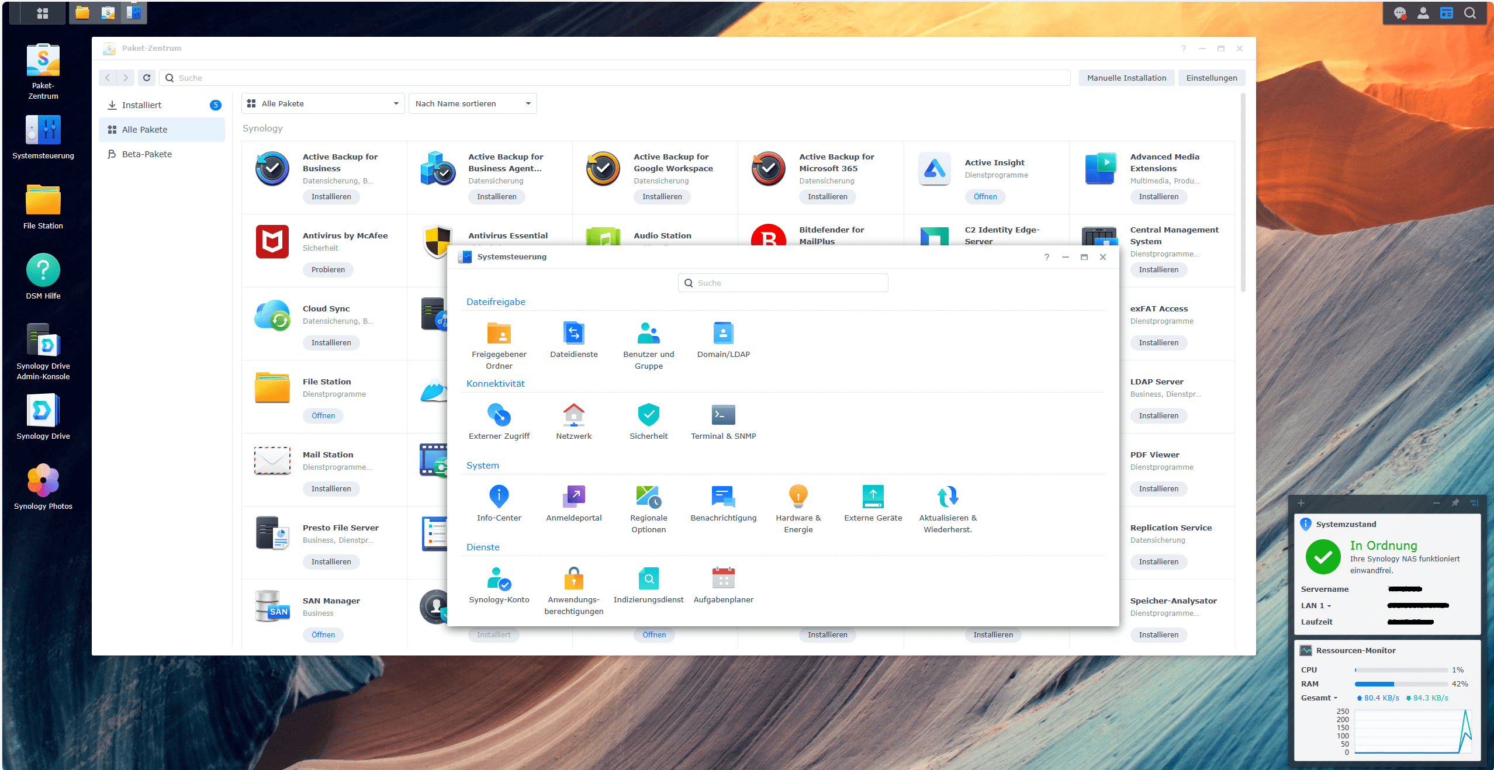
Task: Open Regionale Optionen
Action: coord(648,509)
